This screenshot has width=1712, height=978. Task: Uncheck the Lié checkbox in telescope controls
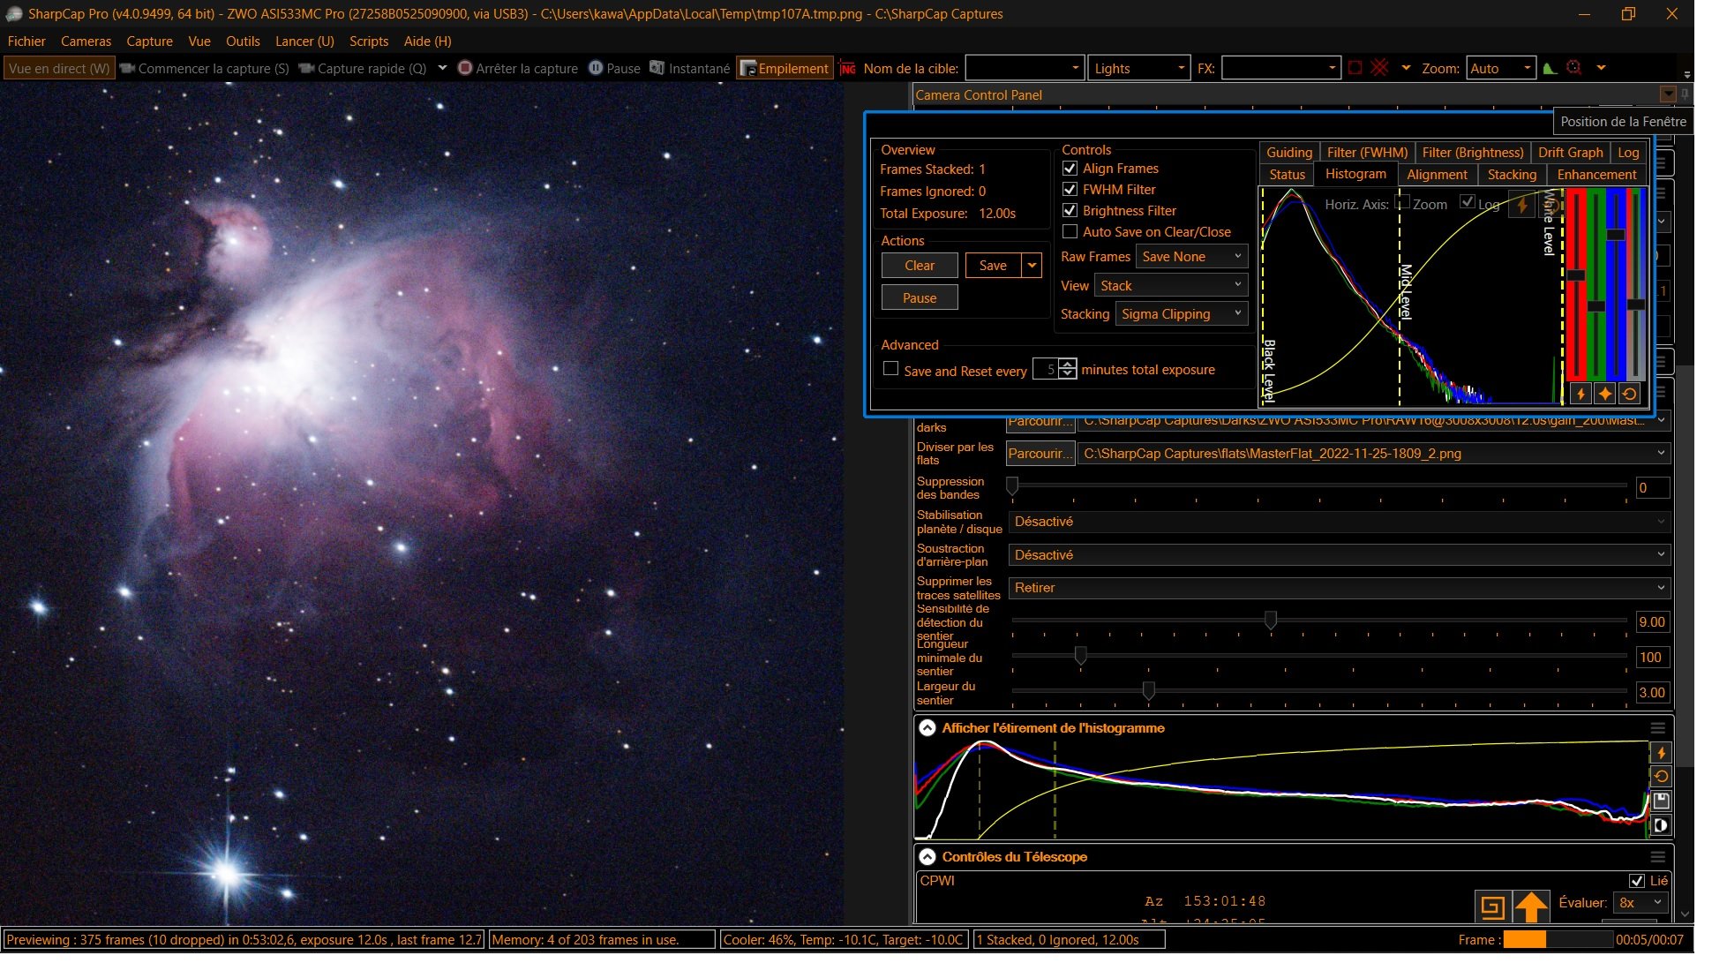coord(1637,881)
